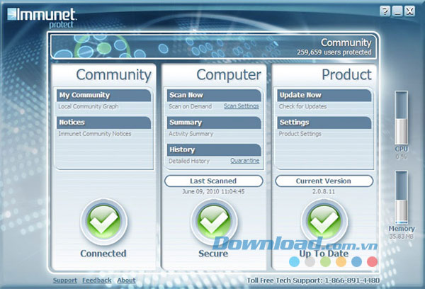Viewport: 425px width, 289px height.
Task: Minimize the Immunet window
Action: pos(397,11)
